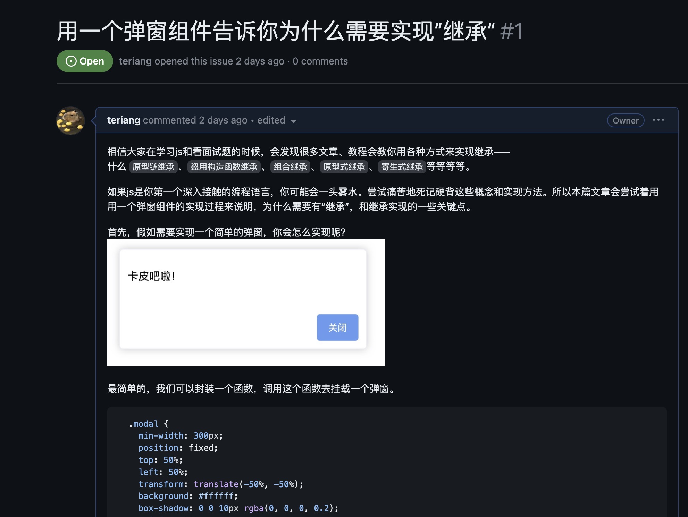Click the blue 关闭 button in image
This screenshot has width=688, height=517.
(x=337, y=327)
